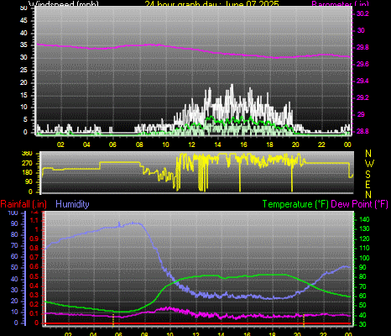The image size is (391, 336).
Task: Click the 270 wind direction scale label
Action: [27, 163]
